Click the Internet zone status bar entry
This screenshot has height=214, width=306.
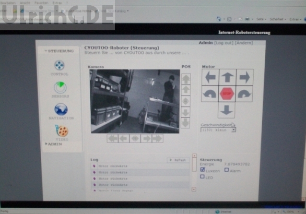[x=223, y=212]
